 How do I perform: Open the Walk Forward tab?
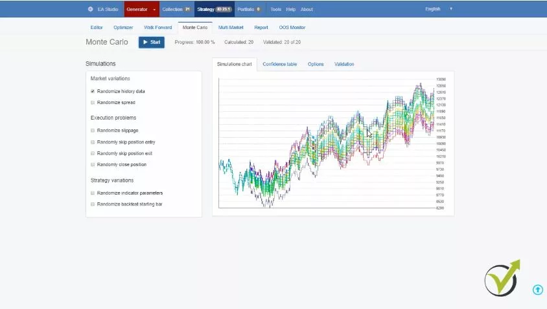157,27
